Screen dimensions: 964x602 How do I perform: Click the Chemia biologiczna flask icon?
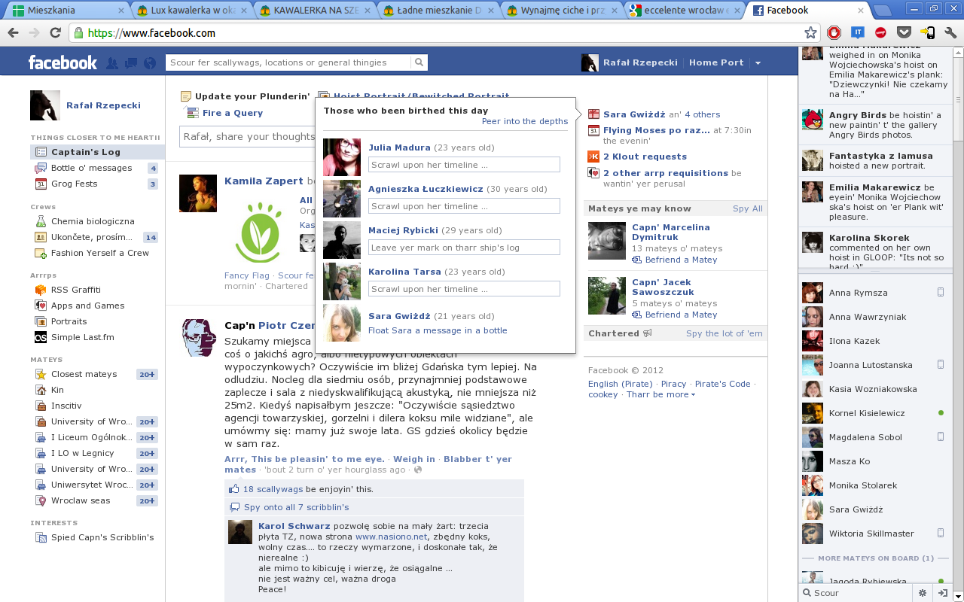[x=41, y=221]
